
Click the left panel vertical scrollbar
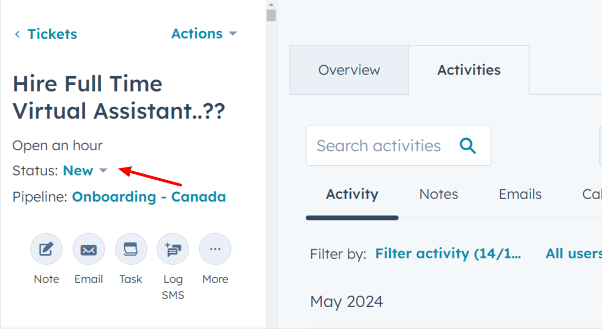tap(271, 15)
